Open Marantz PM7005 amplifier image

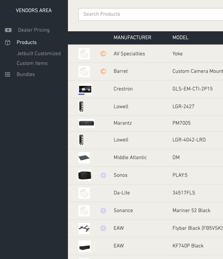tap(87, 123)
